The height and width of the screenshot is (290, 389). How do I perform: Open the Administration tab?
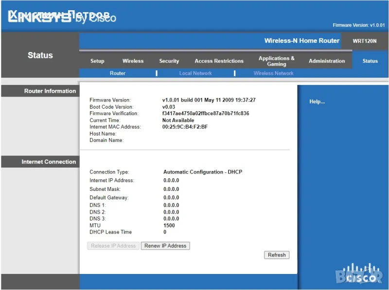pyautogui.click(x=327, y=61)
